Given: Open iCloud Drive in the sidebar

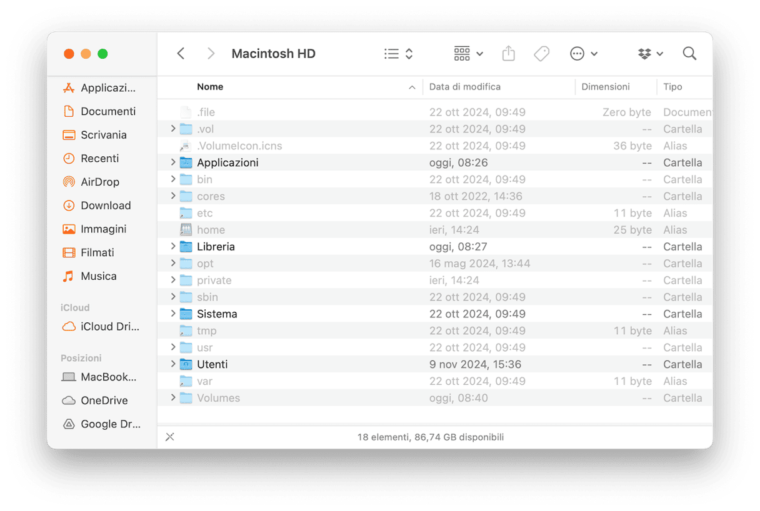Looking at the screenshot, I should click(101, 327).
